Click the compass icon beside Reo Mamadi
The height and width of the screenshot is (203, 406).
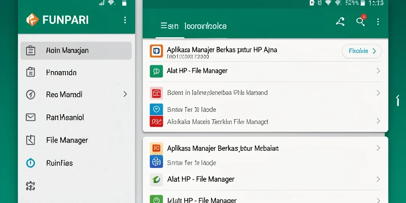click(31, 94)
